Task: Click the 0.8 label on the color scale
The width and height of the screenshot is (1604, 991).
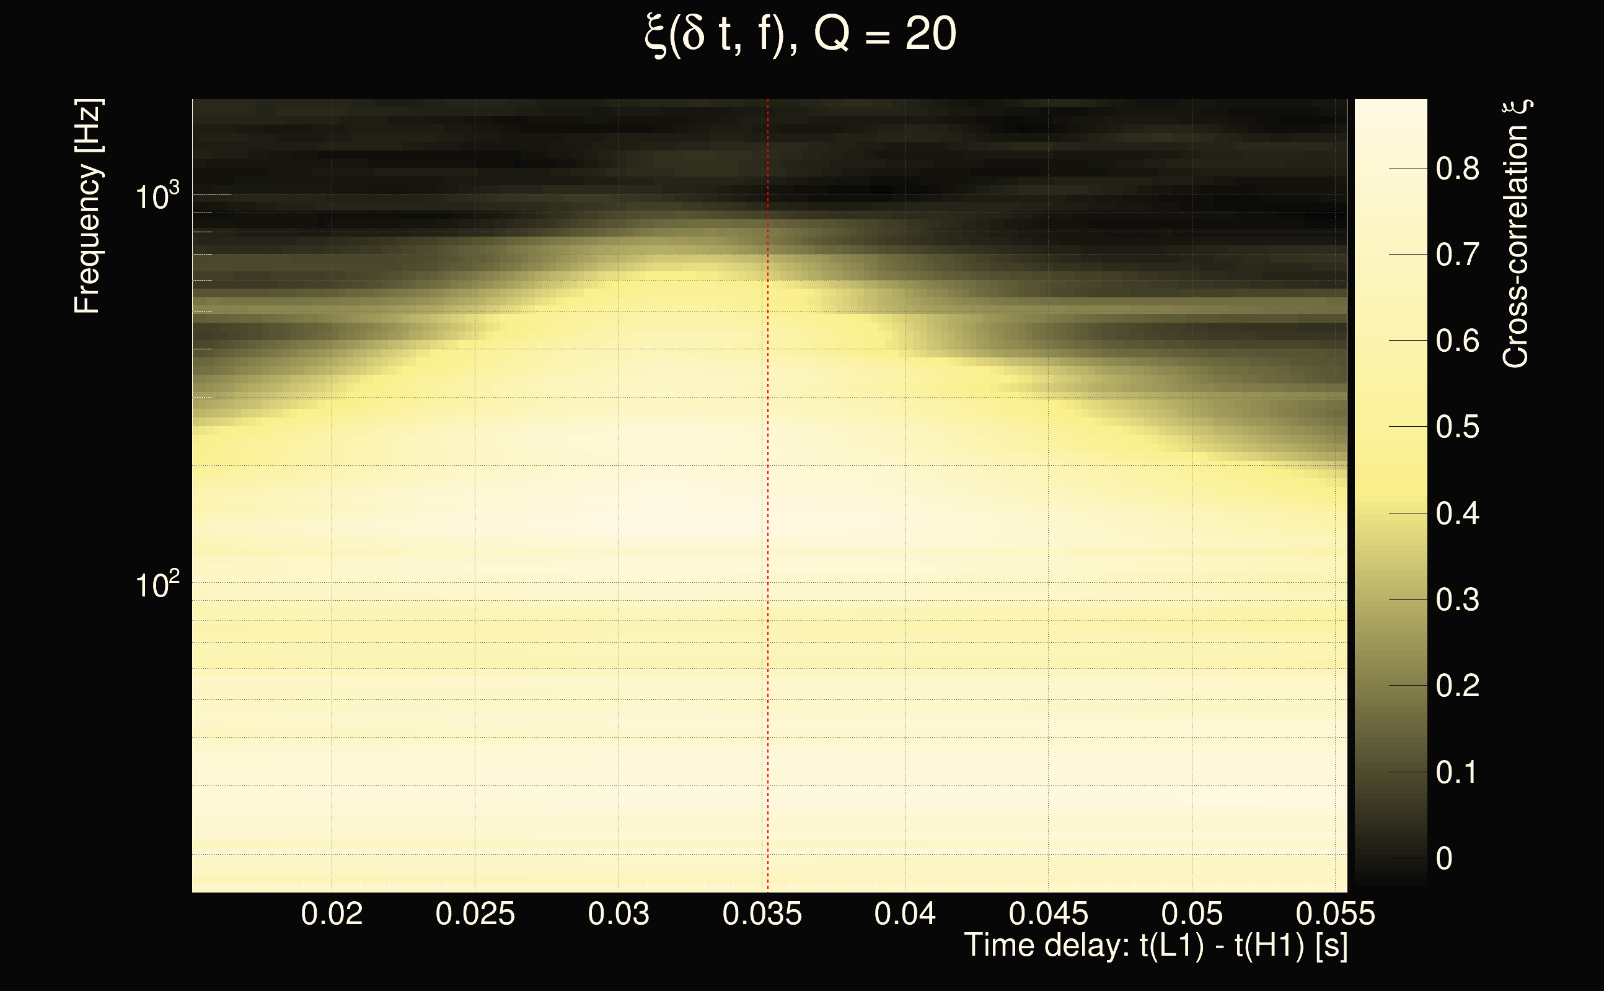Action: (x=1457, y=169)
